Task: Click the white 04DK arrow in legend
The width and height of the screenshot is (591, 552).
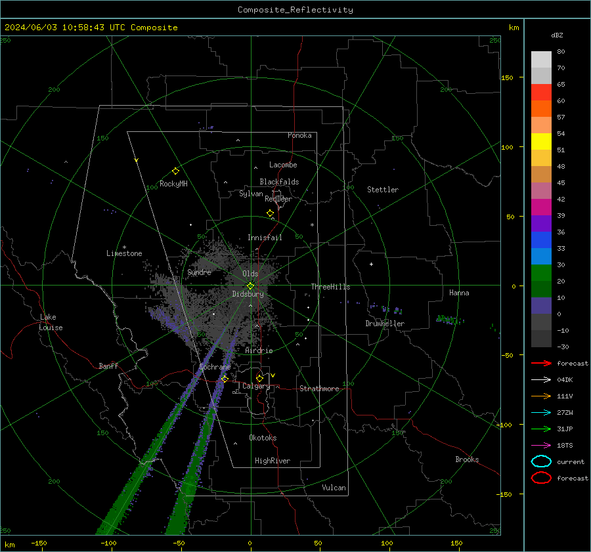Action: 541,379
